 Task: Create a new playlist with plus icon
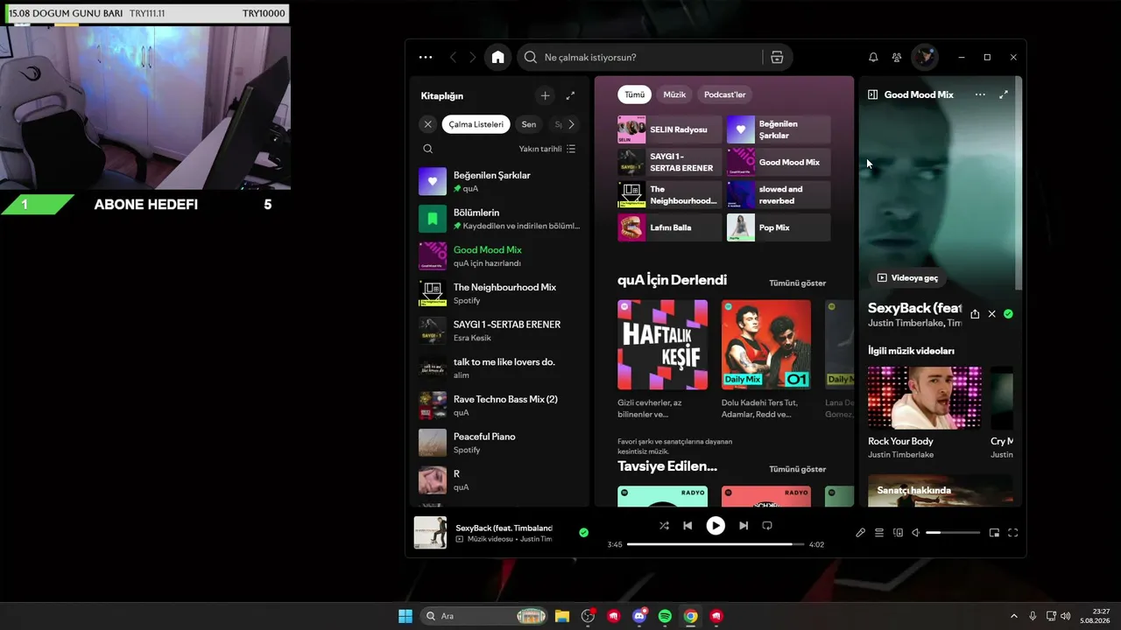545,95
